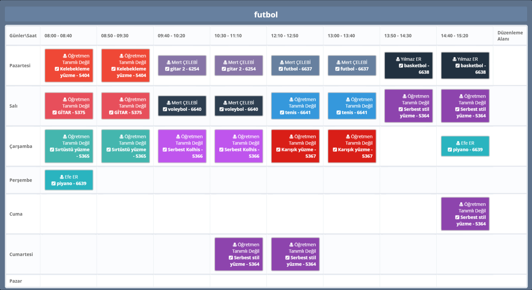Click teacher icon on Pazartesi 13:50 basketbol card
This screenshot has width=532, height=290.
[398, 59]
